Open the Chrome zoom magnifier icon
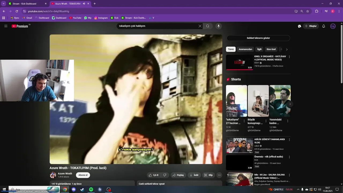 [302, 11]
